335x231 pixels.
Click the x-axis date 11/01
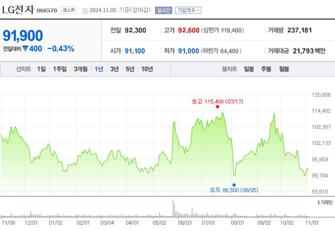coord(312,223)
